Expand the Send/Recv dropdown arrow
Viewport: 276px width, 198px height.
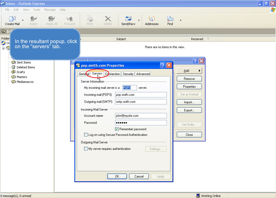tap(139, 20)
